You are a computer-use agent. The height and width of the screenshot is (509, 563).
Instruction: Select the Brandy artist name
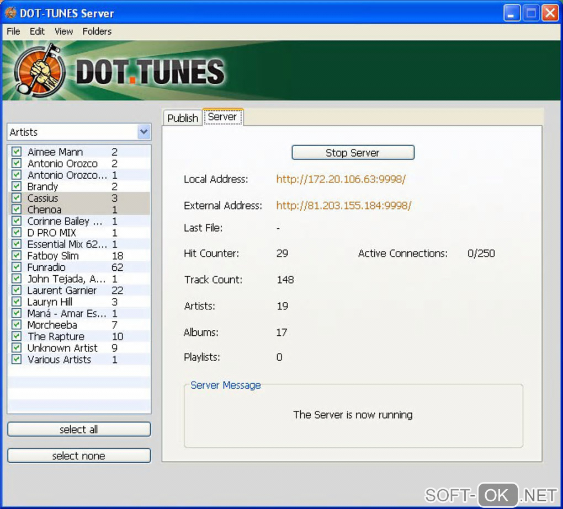point(43,186)
